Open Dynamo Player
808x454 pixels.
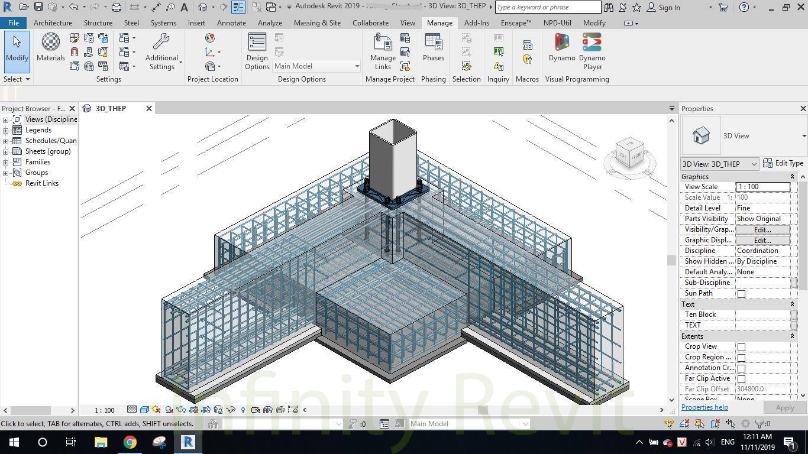click(x=592, y=50)
